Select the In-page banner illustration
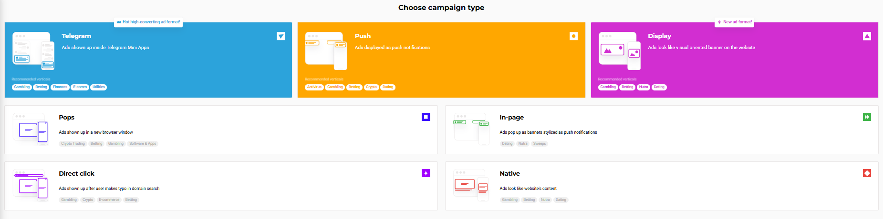Image resolution: width=883 pixels, height=219 pixels. point(472,129)
